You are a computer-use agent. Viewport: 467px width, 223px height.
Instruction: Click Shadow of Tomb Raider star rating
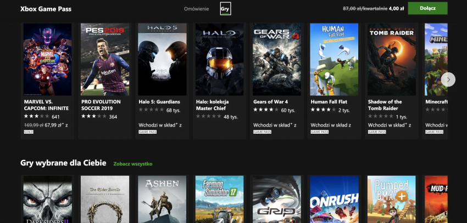pos(380,116)
